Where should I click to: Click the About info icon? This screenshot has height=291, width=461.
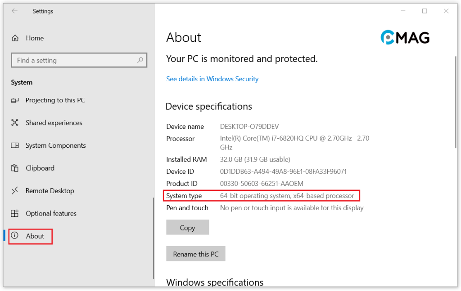[15, 236]
